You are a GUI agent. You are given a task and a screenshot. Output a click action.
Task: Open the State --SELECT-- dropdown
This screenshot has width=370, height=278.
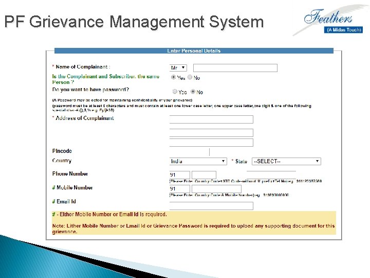point(286,161)
